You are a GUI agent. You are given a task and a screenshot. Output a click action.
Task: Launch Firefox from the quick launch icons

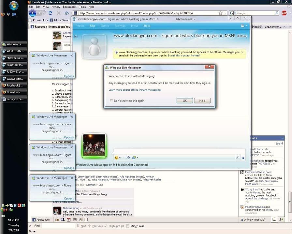3,14
